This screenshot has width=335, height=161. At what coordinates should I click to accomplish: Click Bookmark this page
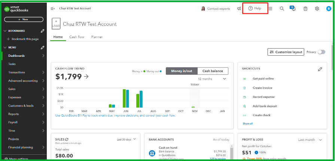(x=23, y=39)
